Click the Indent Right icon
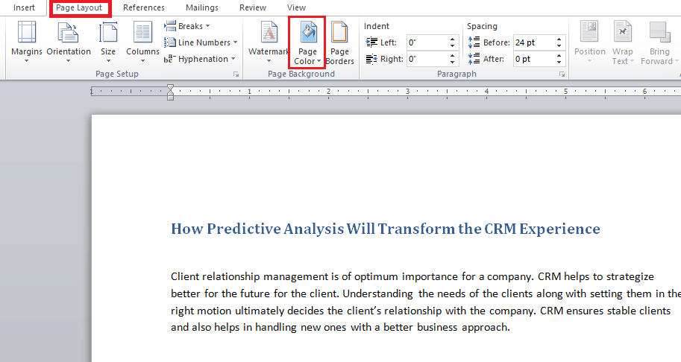 (371, 59)
